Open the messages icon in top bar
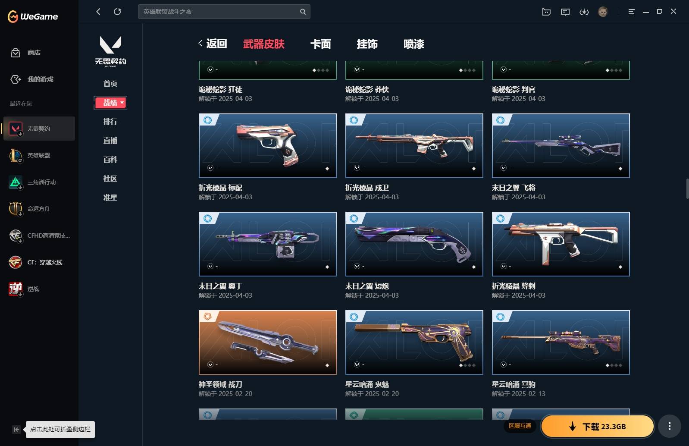The height and width of the screenshot is (446, 689). 565,12
